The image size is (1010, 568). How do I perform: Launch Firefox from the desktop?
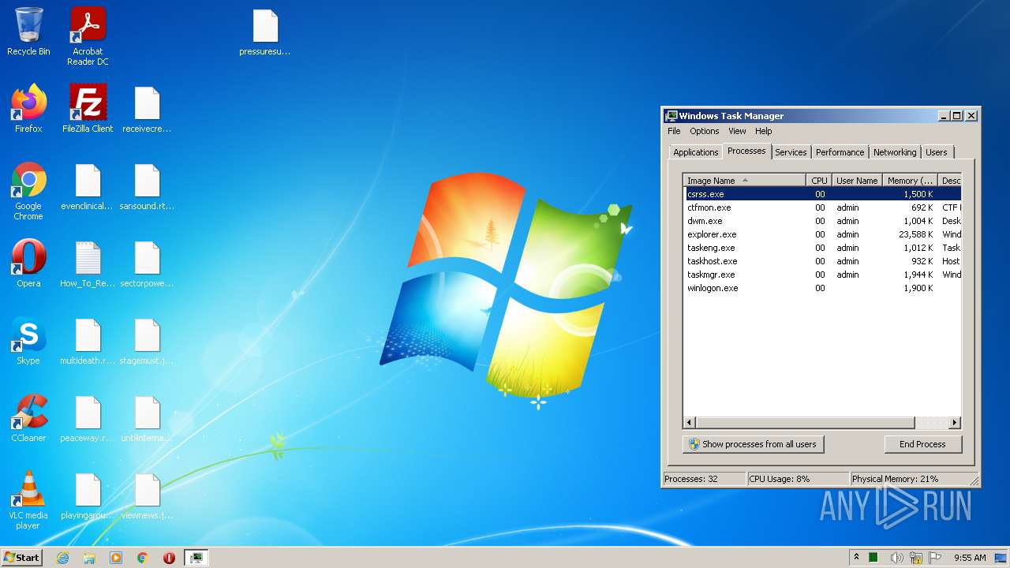coord(28,109)
